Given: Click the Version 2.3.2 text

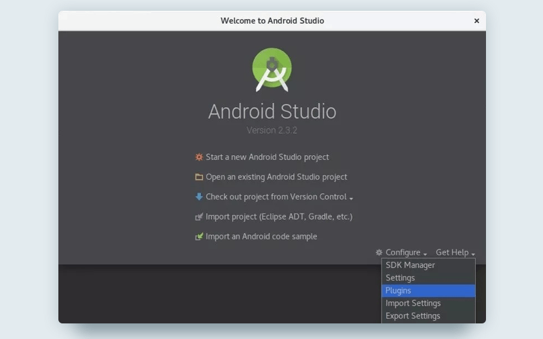Looking at the screenshot, I should coord(272,130).
